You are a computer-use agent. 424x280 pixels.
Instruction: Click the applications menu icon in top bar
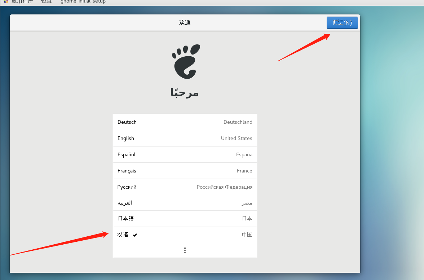pyautogui.click(x=6, y=1)
